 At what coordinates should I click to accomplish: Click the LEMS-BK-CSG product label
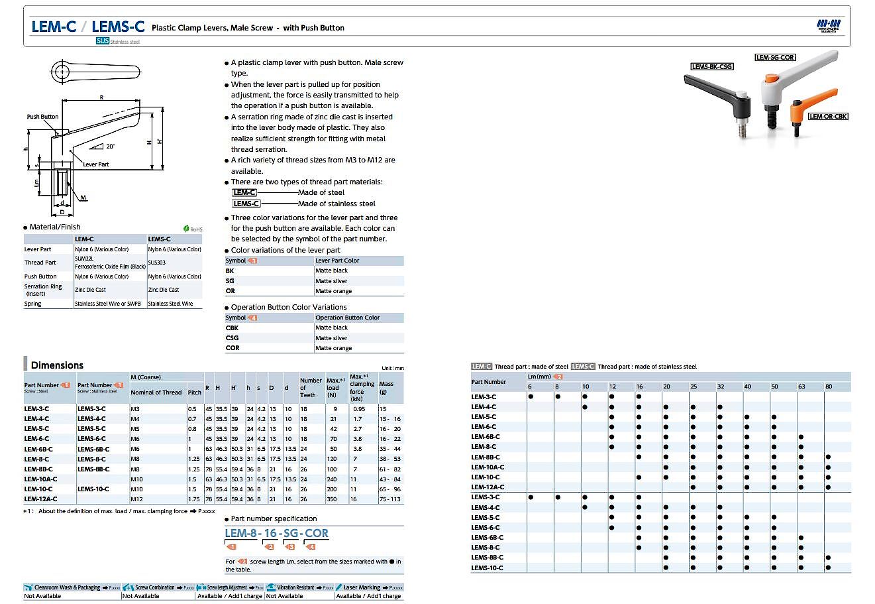pos(712,66)
